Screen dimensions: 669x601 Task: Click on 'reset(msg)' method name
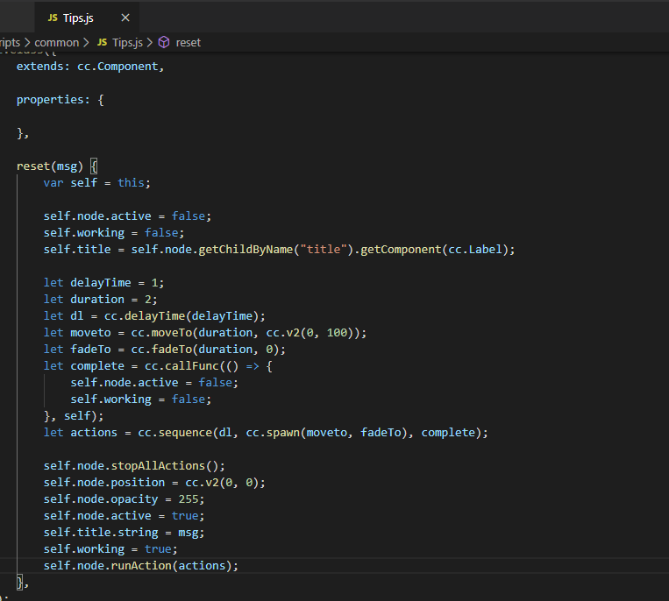tap(49, 166)
